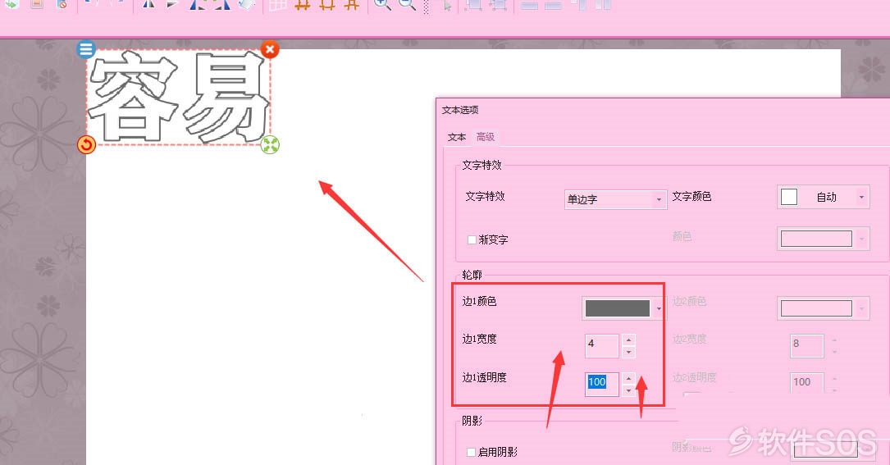Click the green resize handle on the text box

tap(270, 145)
